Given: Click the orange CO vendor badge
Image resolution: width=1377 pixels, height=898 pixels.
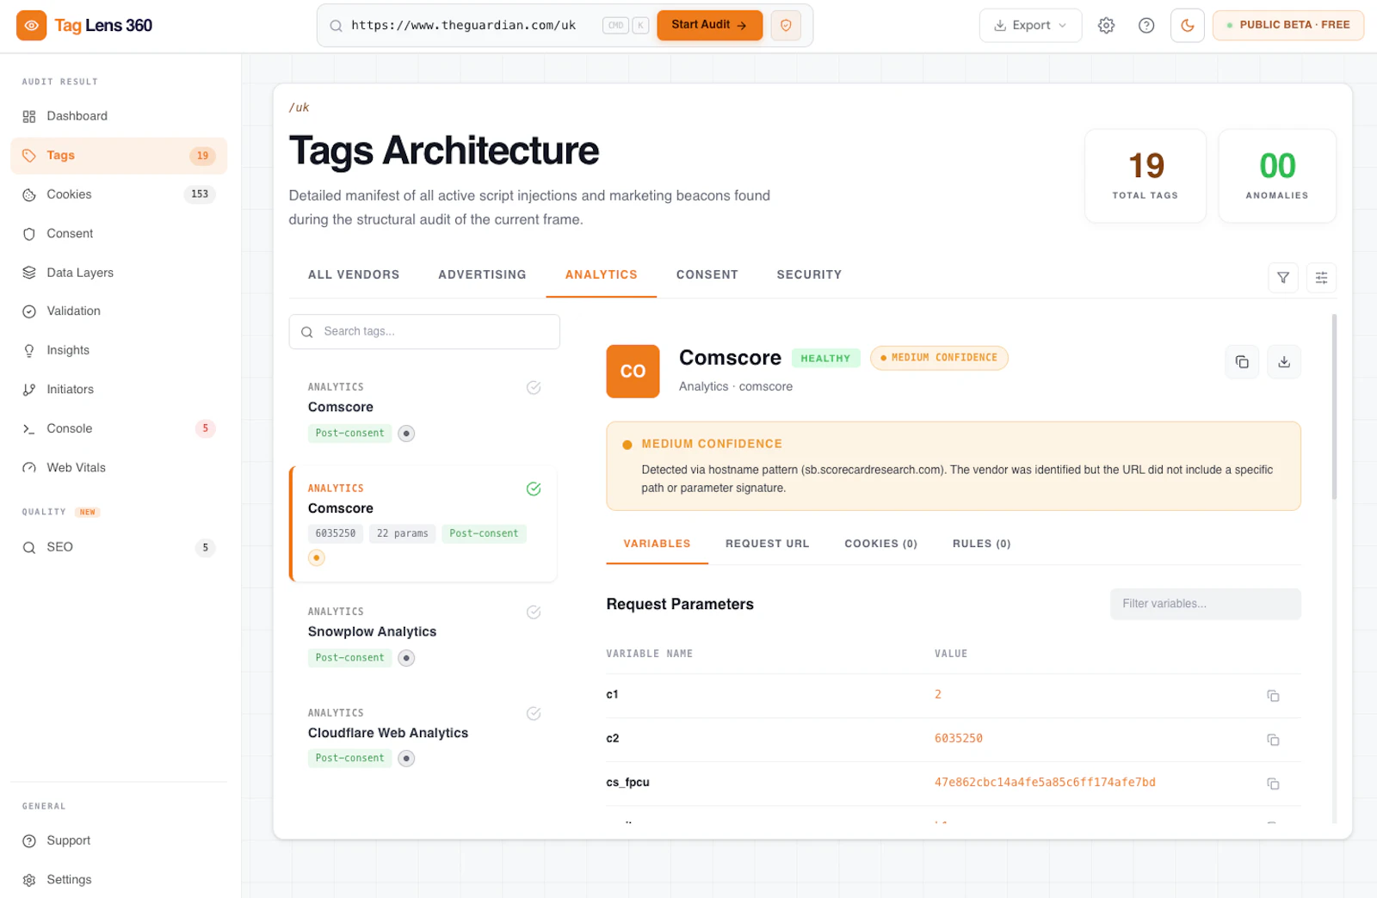Looking at the screenshot, I should tap(633, 372).
